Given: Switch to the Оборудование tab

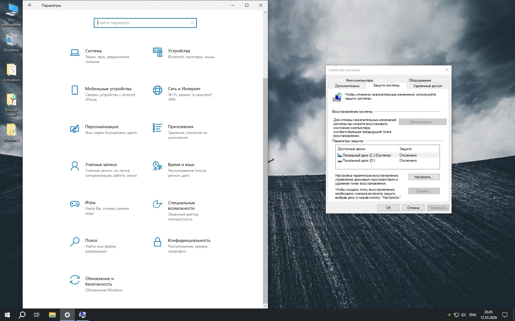Looking at the screenshot, I should pyautogui.click(x=420, y=80).
